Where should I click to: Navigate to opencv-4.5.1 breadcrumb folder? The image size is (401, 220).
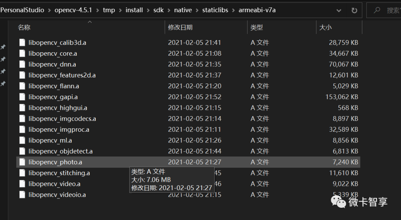[x=73, y=10]
